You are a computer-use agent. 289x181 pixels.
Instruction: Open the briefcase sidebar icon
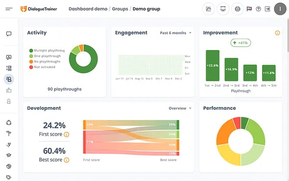coord(9,90)
